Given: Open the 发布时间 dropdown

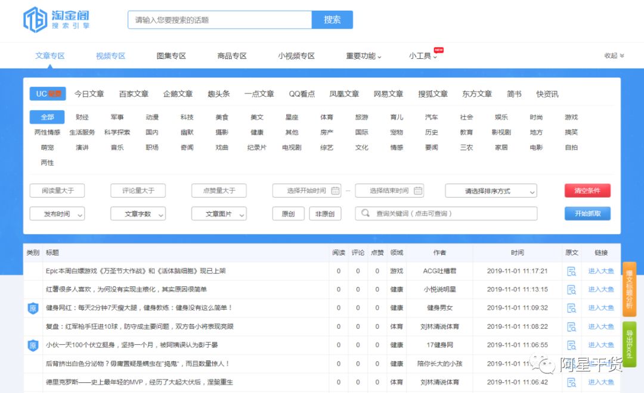Looking at the screenshot, I should click(57, 214).
